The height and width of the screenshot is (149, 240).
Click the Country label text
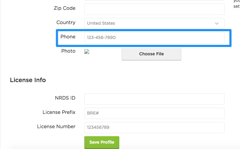(x=66, y=22)
